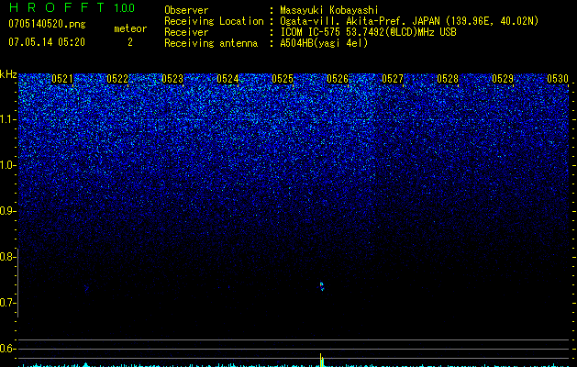Click the 0528 time marker
The width and height of the screenshot is (577, 367).
click(448, 79)
